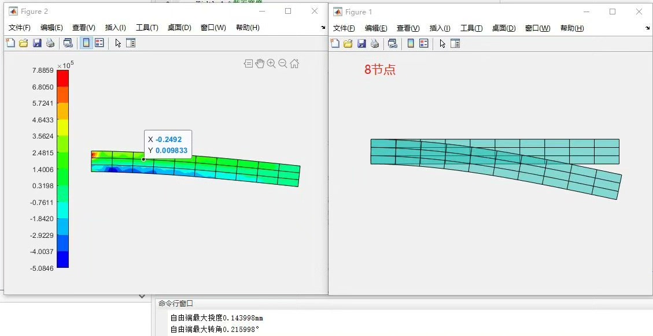Open 帮助(H) menu in Figure 2
The width and height of the screenshot is (653, 336).
(x=248, y=28)
